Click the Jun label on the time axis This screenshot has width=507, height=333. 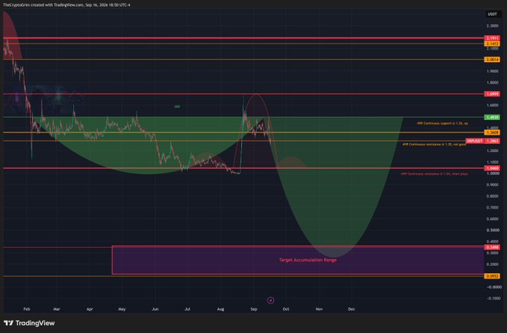tap(155, 309)
